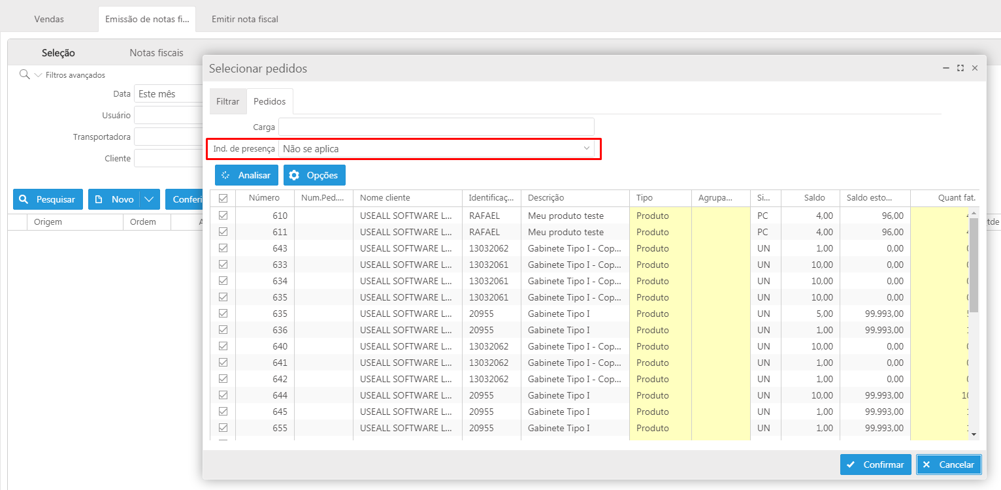
Task: Click the Identificação cell RAFAEL of order 610
Action: tap(491, 216)
